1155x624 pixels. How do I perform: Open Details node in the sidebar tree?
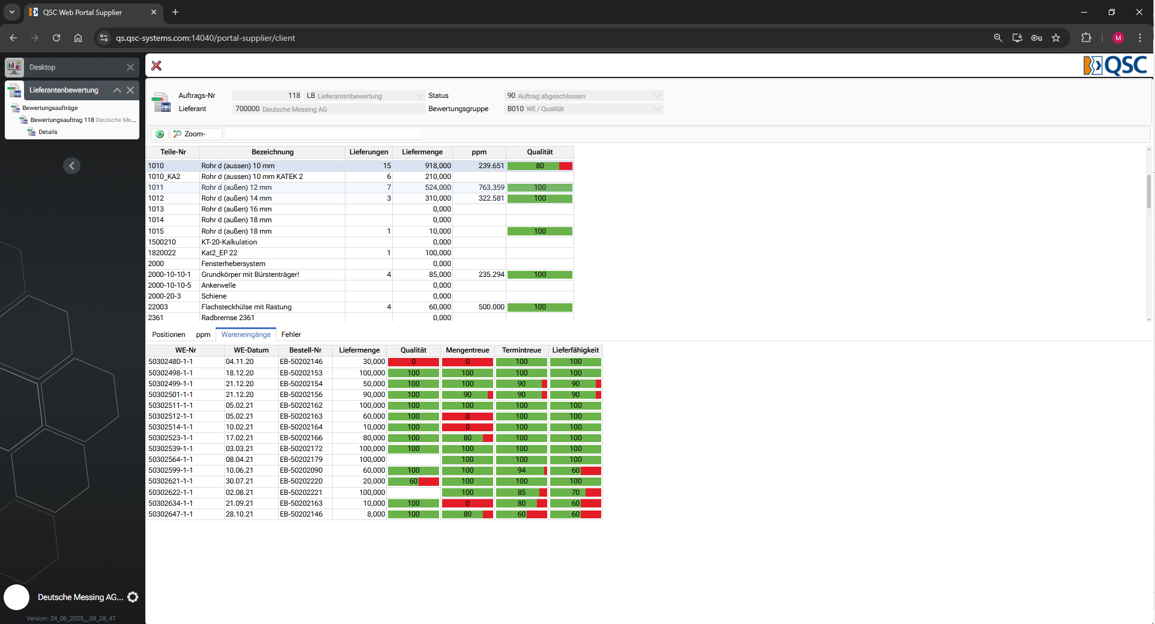(48, 132)
